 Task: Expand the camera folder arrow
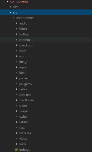click(17, 40)
